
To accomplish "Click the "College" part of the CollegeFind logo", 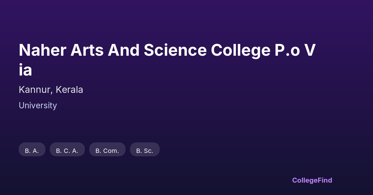I will 305,180.
